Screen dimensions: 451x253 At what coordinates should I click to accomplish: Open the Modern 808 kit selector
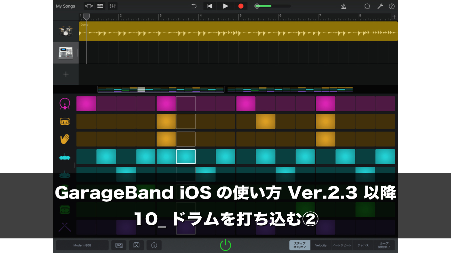point(82,245)
